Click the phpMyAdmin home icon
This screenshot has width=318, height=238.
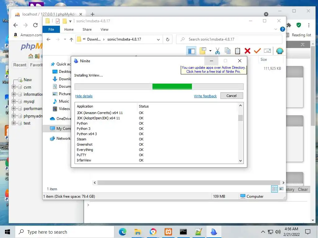(31, 56)
